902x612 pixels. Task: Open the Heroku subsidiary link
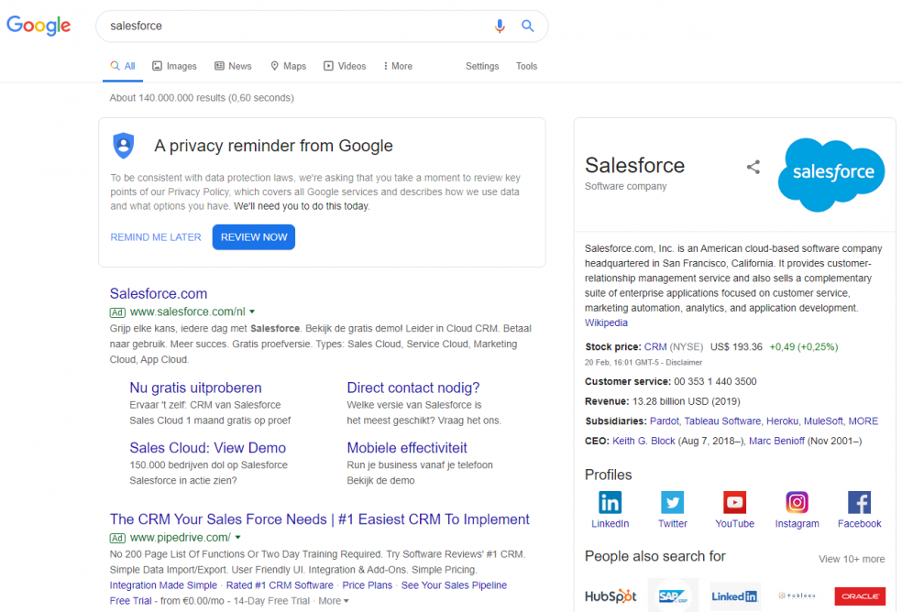click(x=782, y=421)
